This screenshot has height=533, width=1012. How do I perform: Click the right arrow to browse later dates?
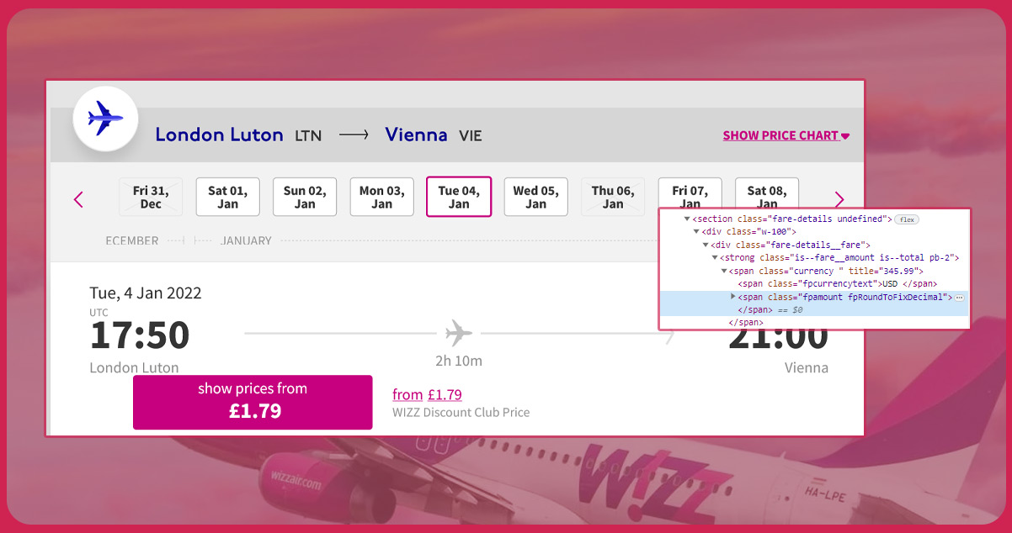(839, 199)
